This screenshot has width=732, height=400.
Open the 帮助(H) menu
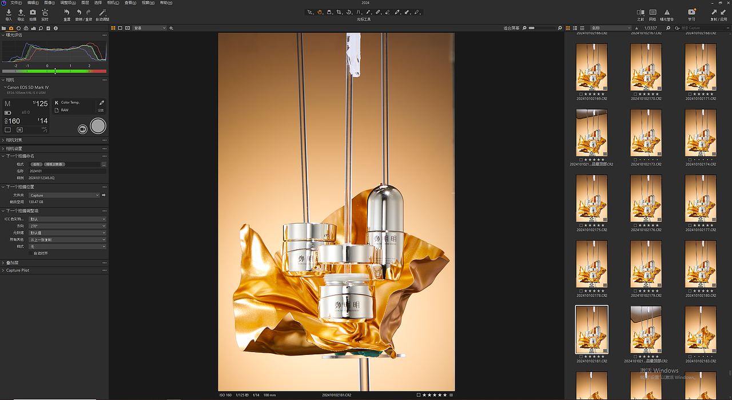[x=166, y=3]
